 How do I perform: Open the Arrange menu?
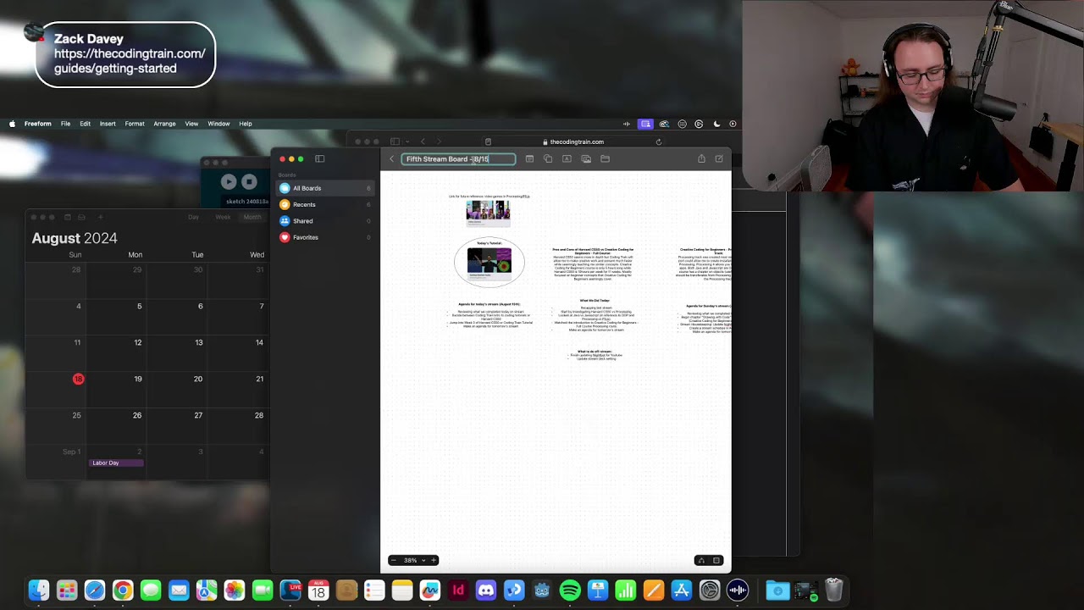pyautogui.click(x=164, y=124)
